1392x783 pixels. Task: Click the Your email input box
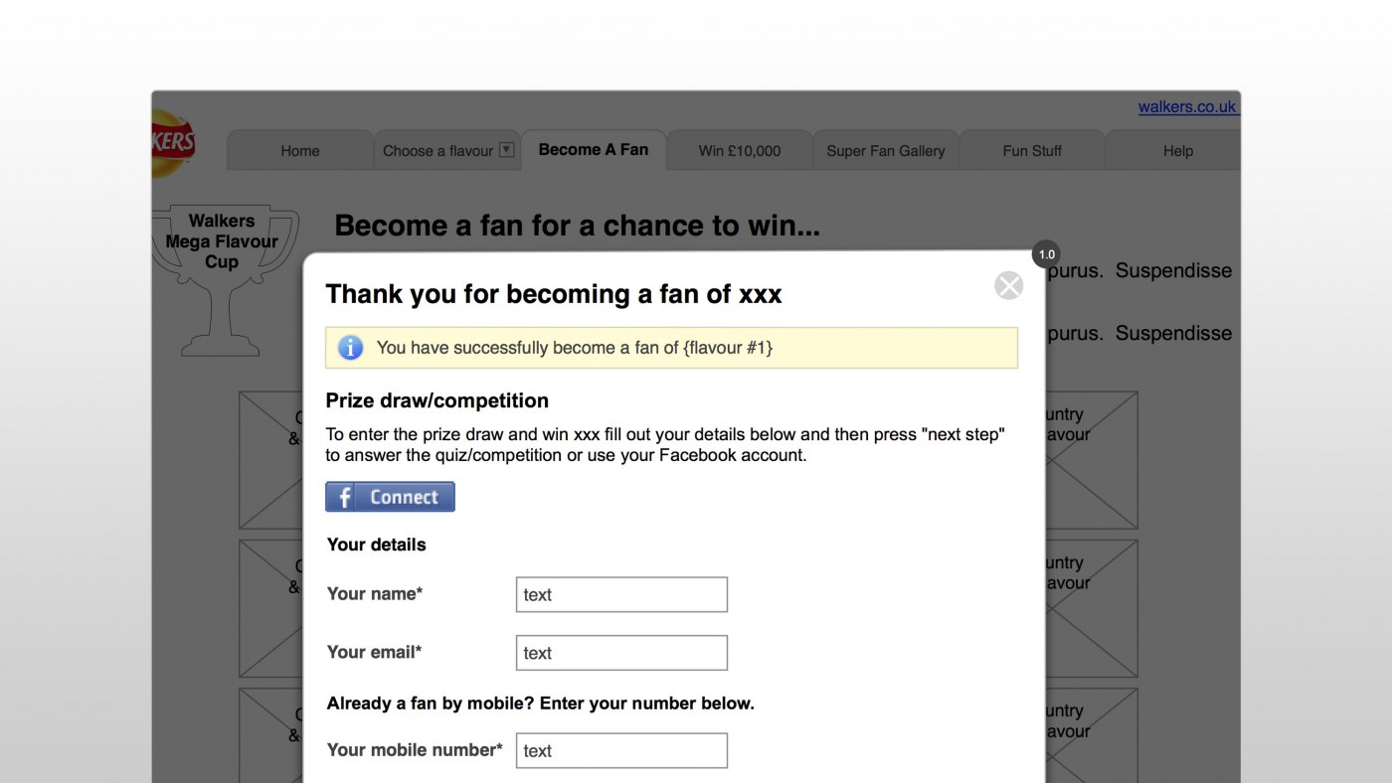(x=621, y=653)
